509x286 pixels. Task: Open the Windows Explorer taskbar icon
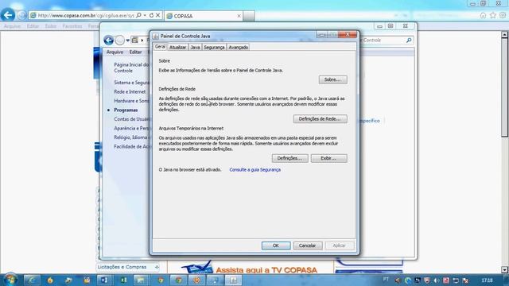(141, 280)
